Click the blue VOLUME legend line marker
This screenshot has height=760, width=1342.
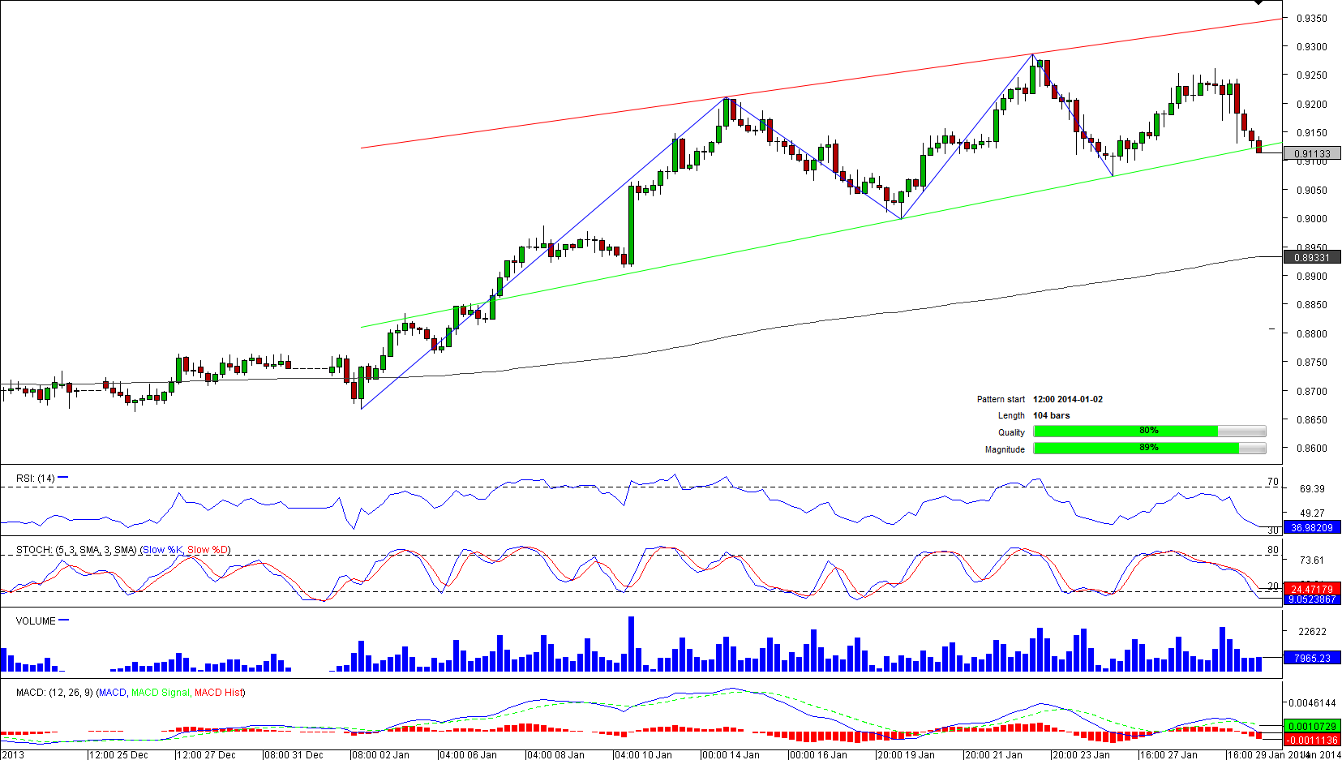coord(64,620)
